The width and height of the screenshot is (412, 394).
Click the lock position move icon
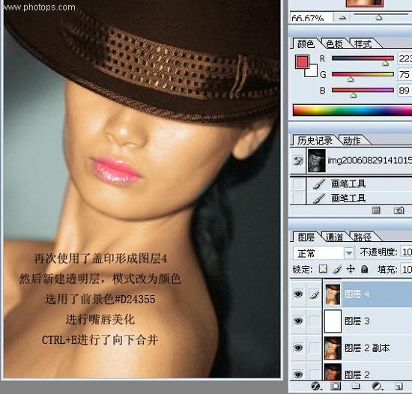(351, 269)
